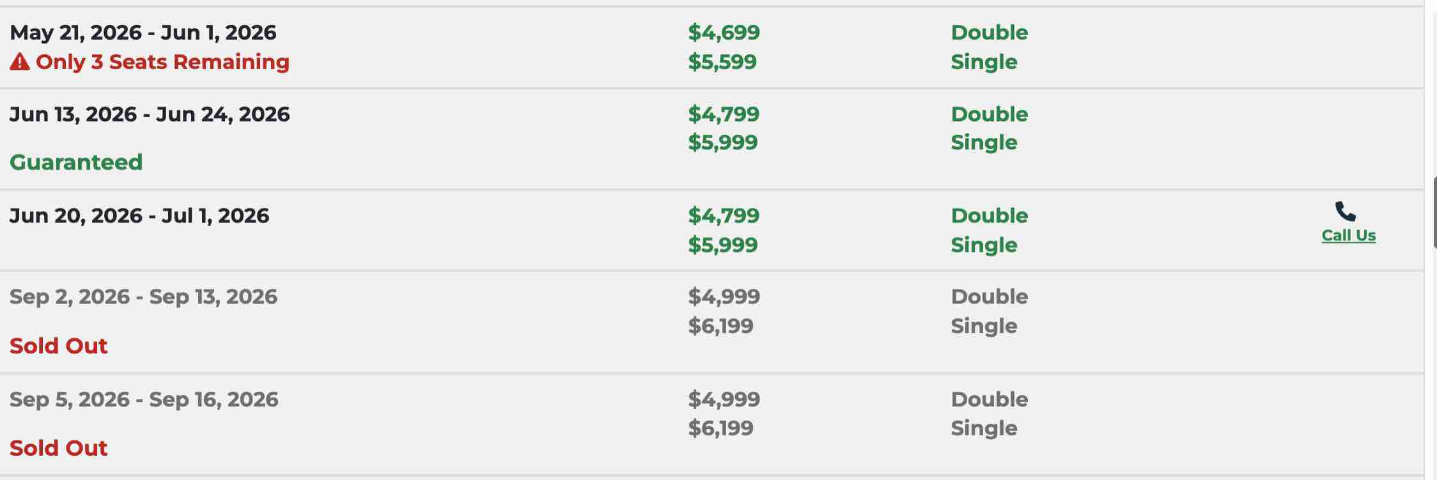Click the phone icon above Call Us

coord(1345,212)
